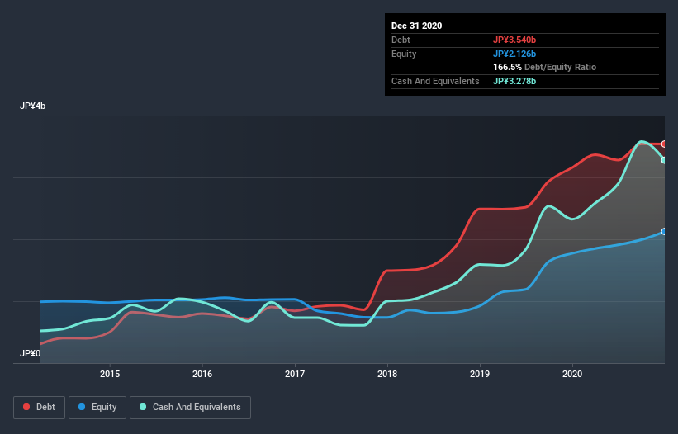Click the Dec 31 2020 tooltip date

[416, 26]
